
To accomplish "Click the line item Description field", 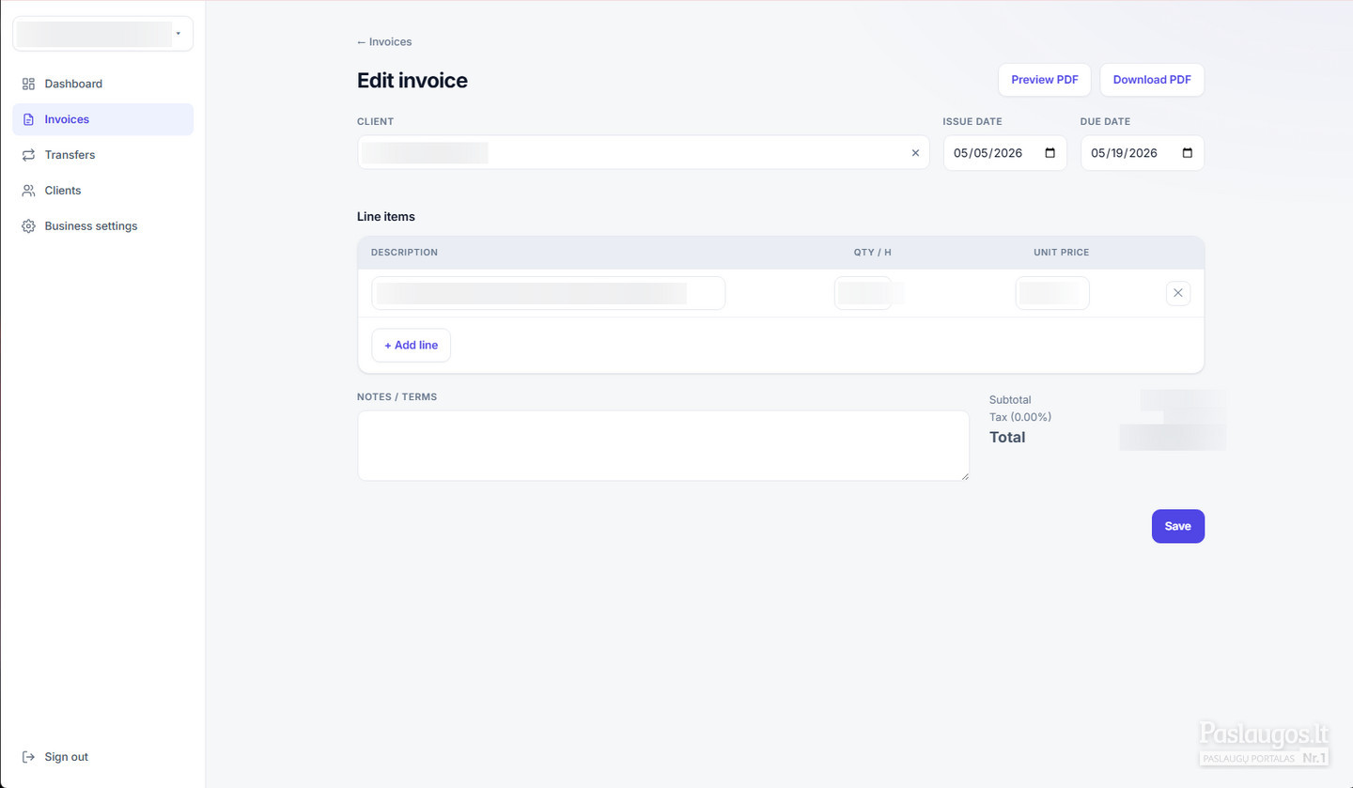I will pos(549,293).
